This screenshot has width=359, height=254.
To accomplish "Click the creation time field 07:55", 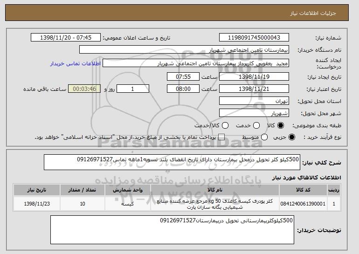I will [x=183, y=76].
